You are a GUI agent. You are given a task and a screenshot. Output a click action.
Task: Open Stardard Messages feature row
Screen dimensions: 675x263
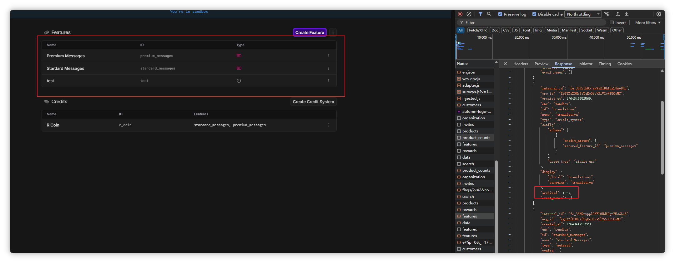(189, 68)
